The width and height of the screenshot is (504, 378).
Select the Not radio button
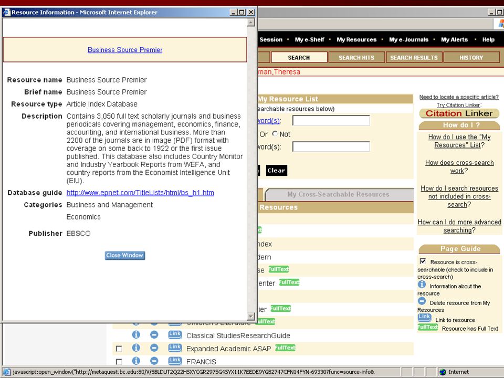point(275,133)
